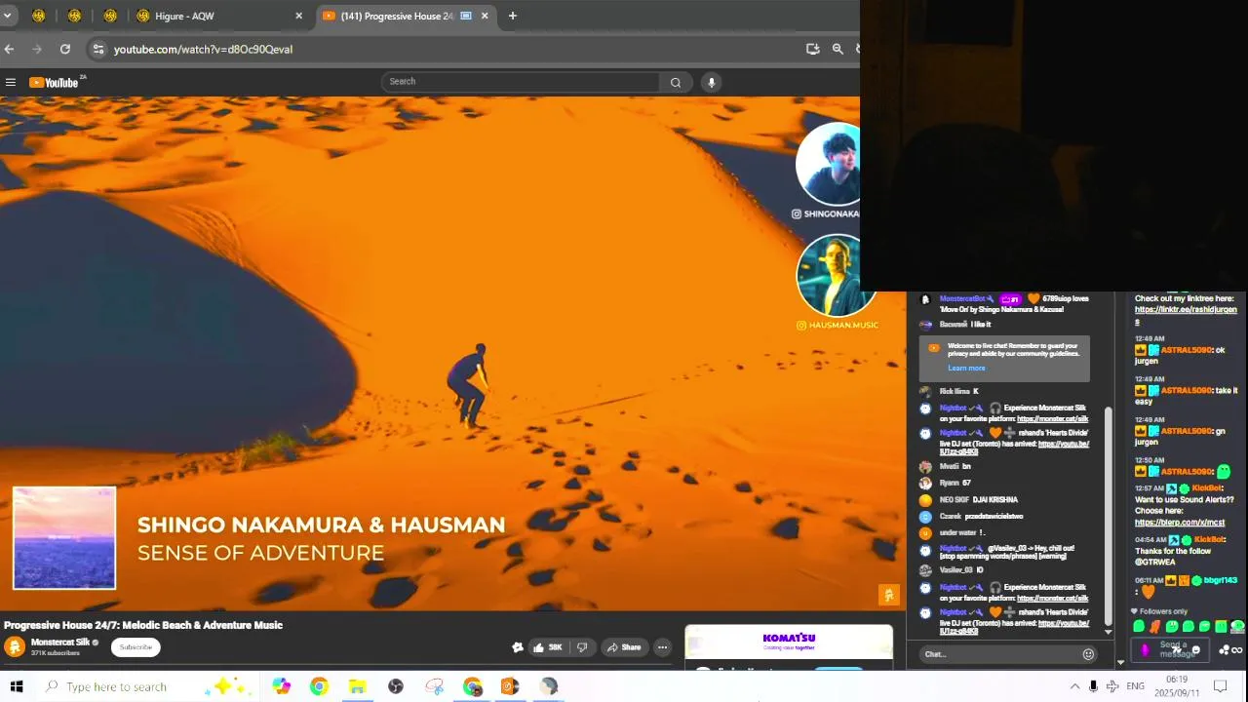Viewport: 1248px width, 702px height.
Task: Click the KOMATSU advertisement banner
Action: point(789,642)
